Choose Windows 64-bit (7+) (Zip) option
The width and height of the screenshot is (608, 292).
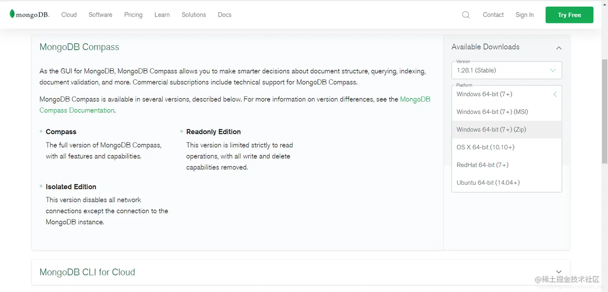507,130
